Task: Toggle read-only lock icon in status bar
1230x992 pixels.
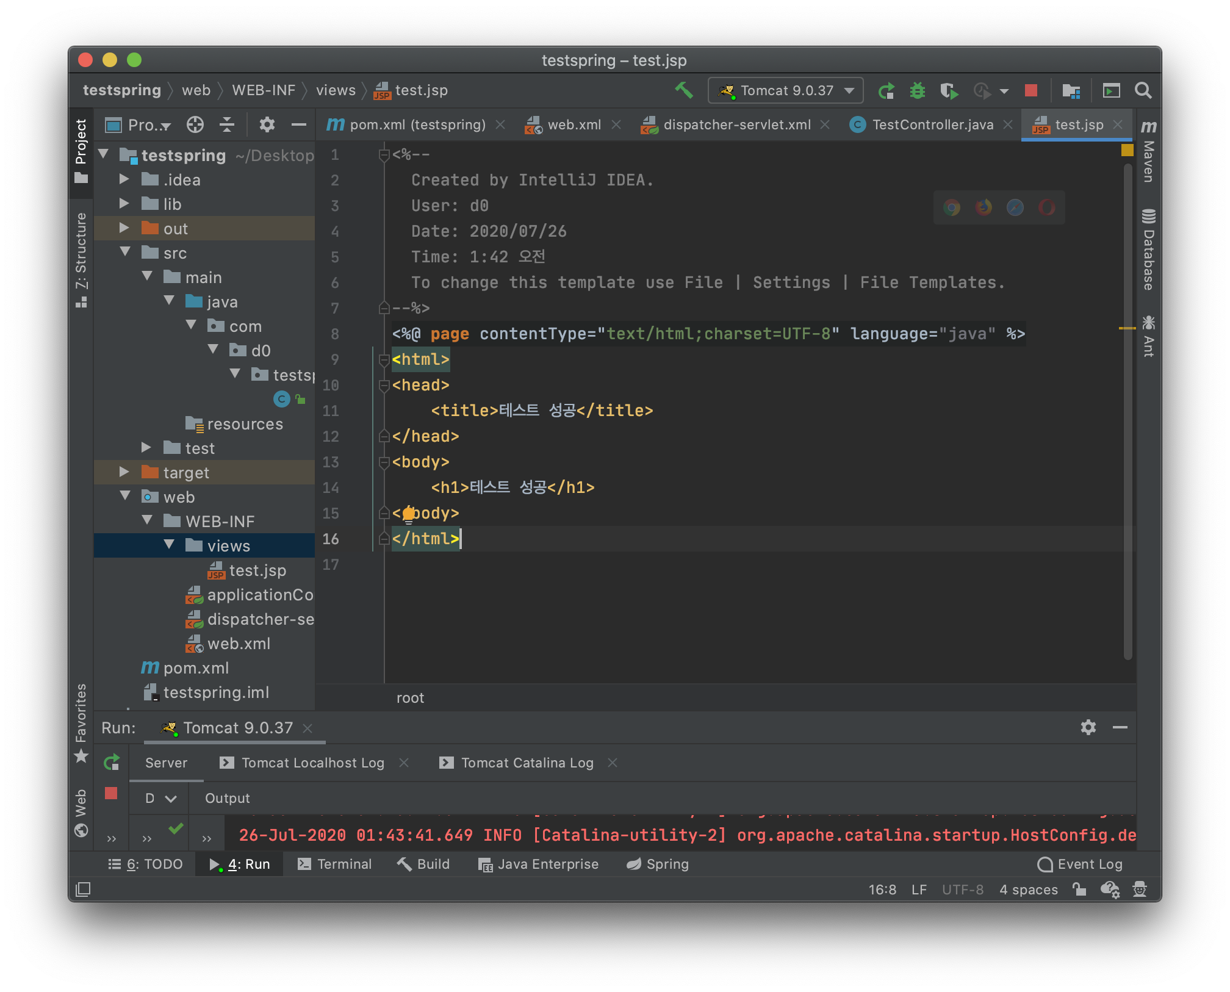Action: [1079, 890]
